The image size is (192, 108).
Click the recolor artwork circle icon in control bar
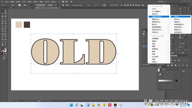(63, 5)
